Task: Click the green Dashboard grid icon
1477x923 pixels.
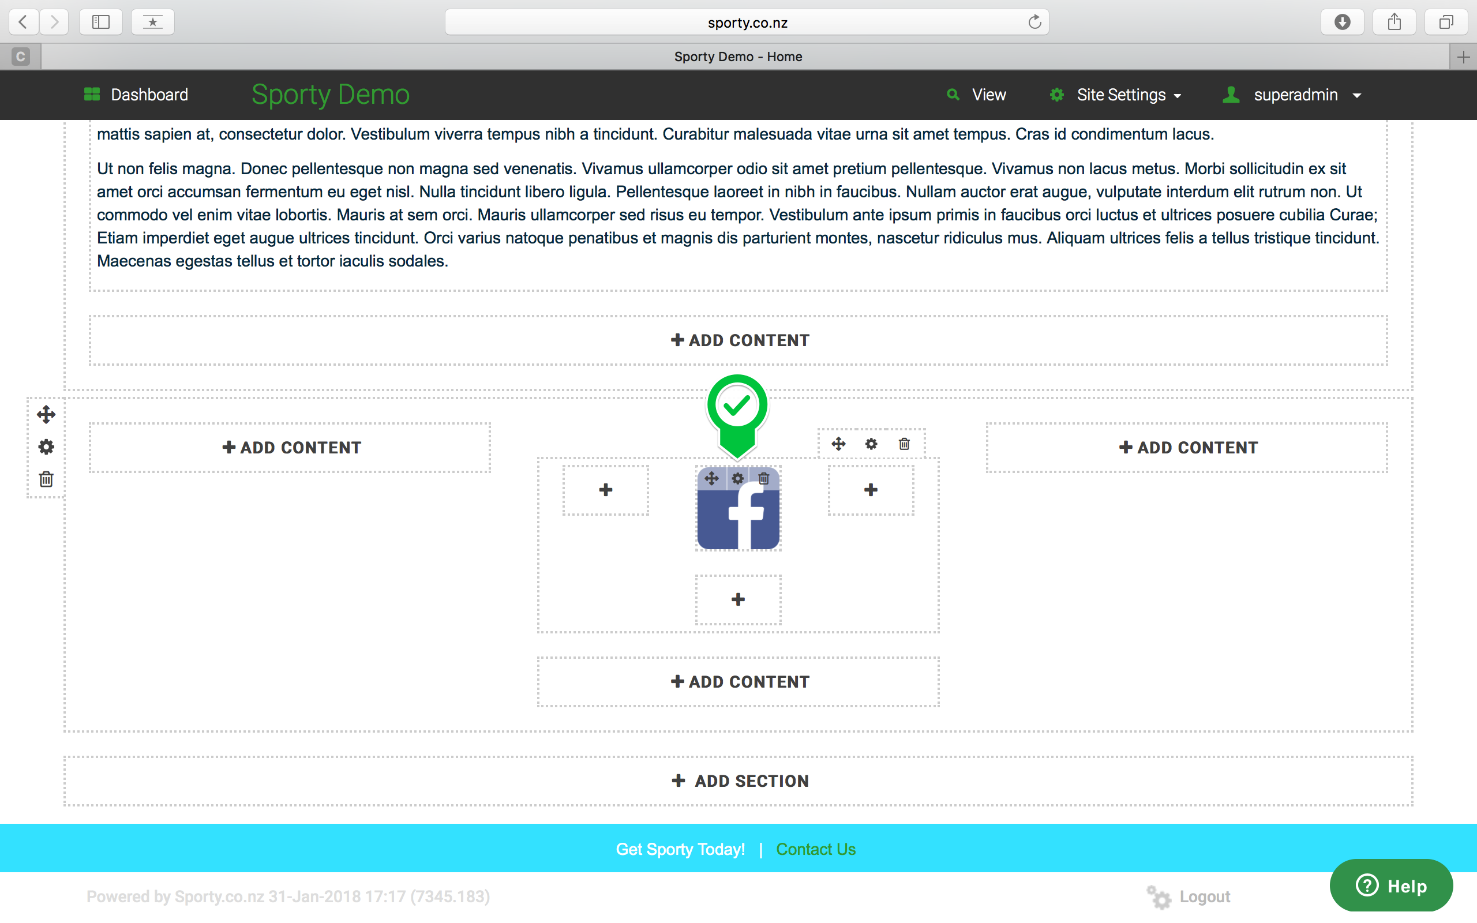Action: [x=92, y=94]
